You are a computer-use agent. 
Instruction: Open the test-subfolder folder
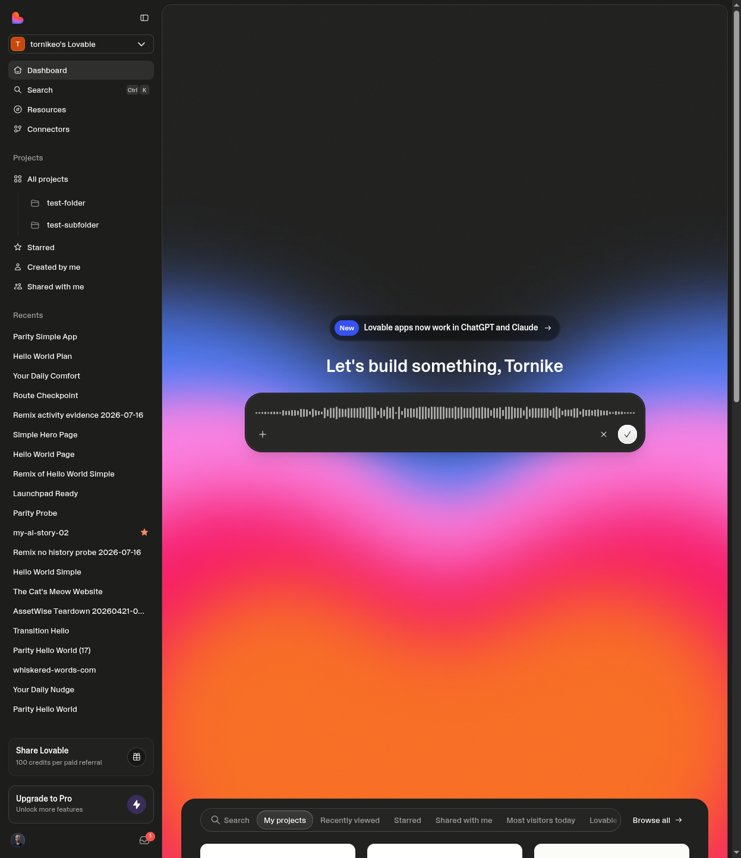point(89,225)
